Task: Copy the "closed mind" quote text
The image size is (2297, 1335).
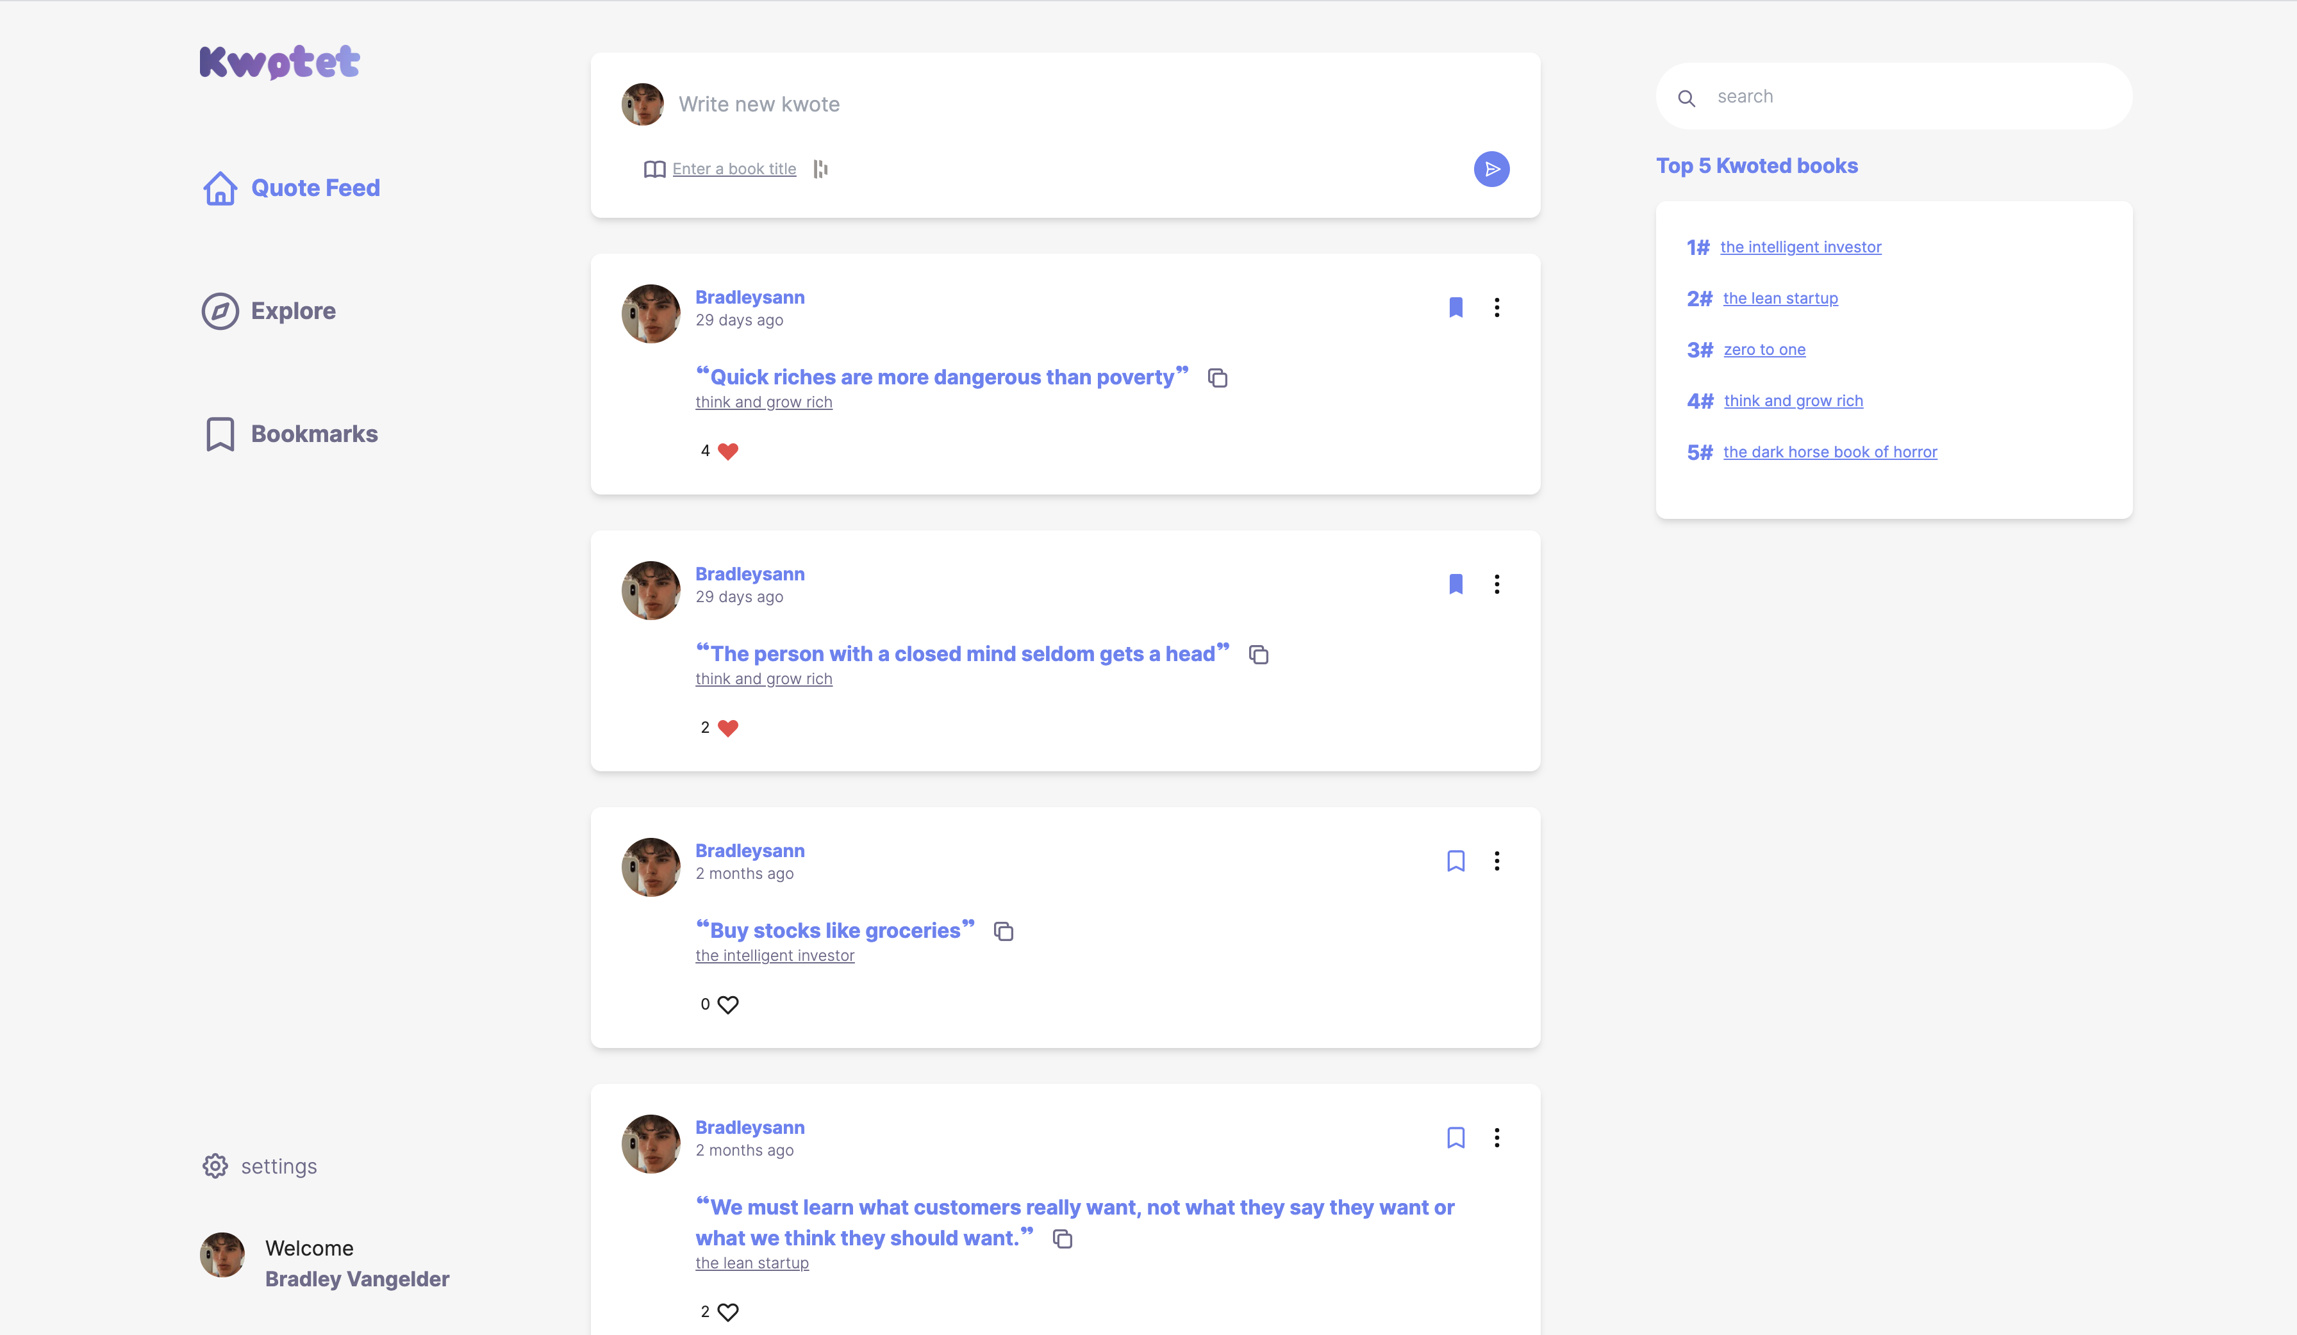Action: pyautogui.click(x=1259, y=654)
